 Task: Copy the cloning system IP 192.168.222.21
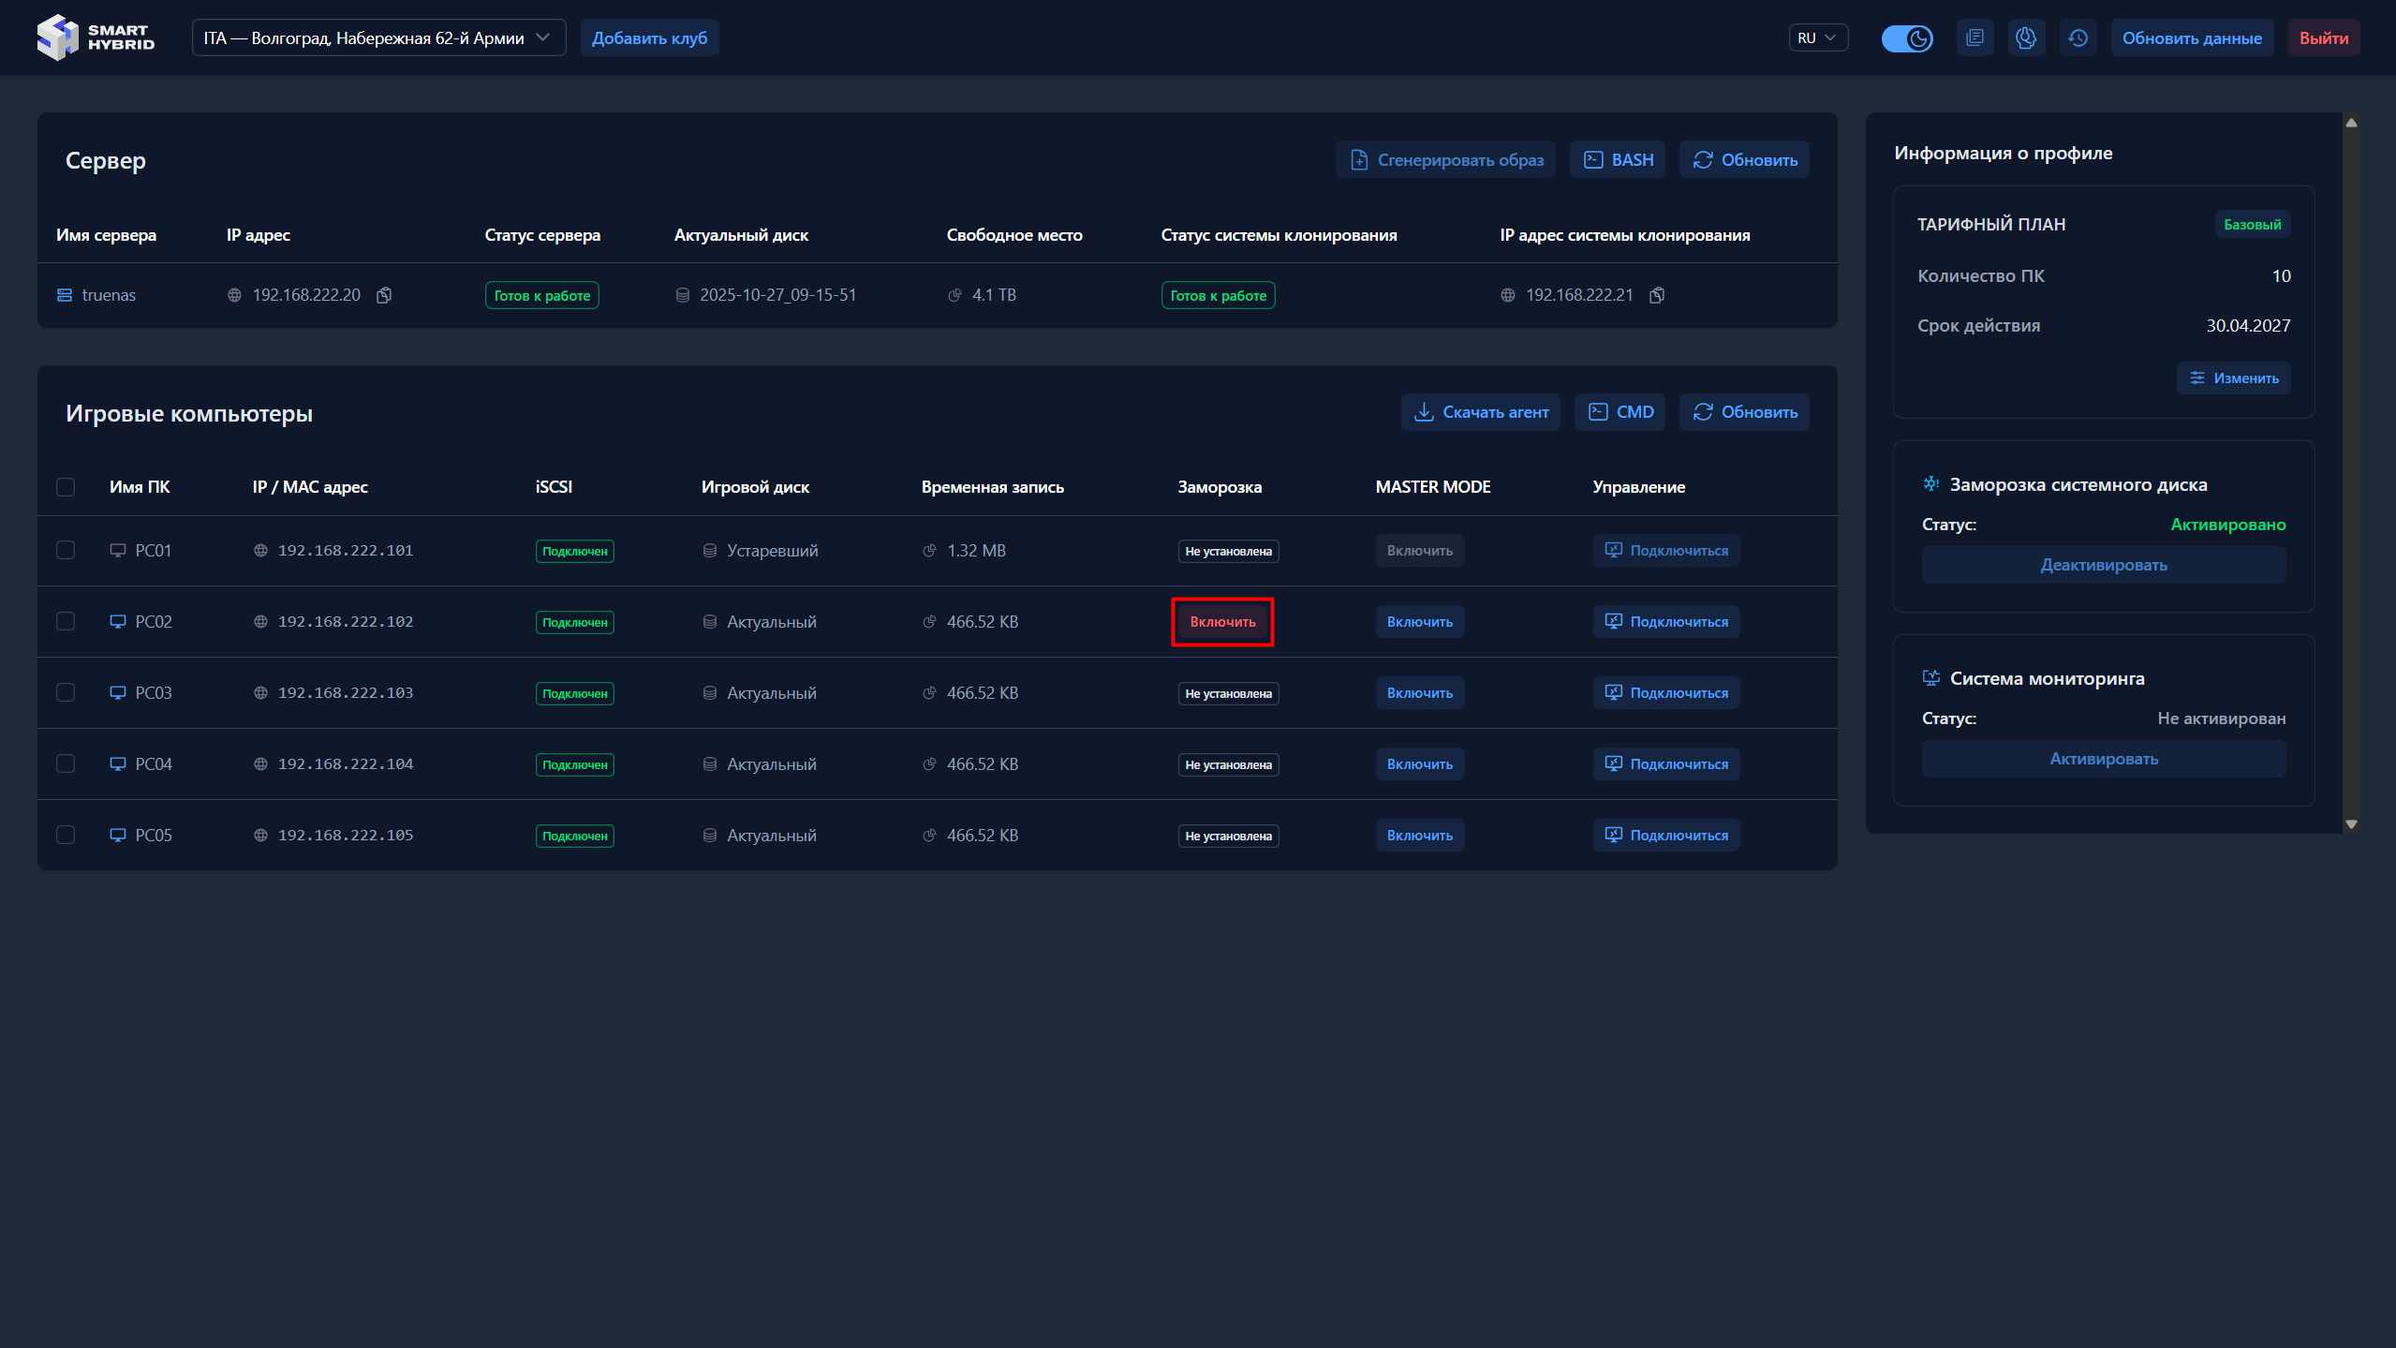(1657, 295)
